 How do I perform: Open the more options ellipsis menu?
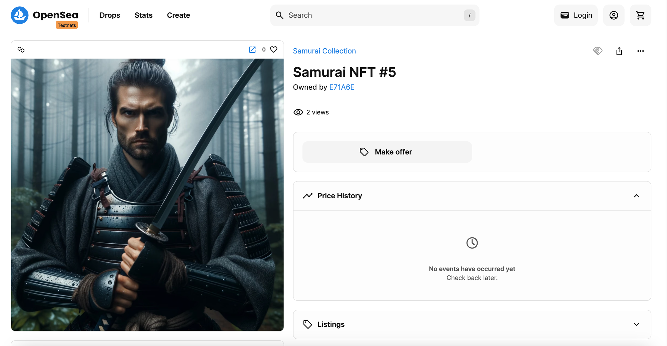click(640, 51)
